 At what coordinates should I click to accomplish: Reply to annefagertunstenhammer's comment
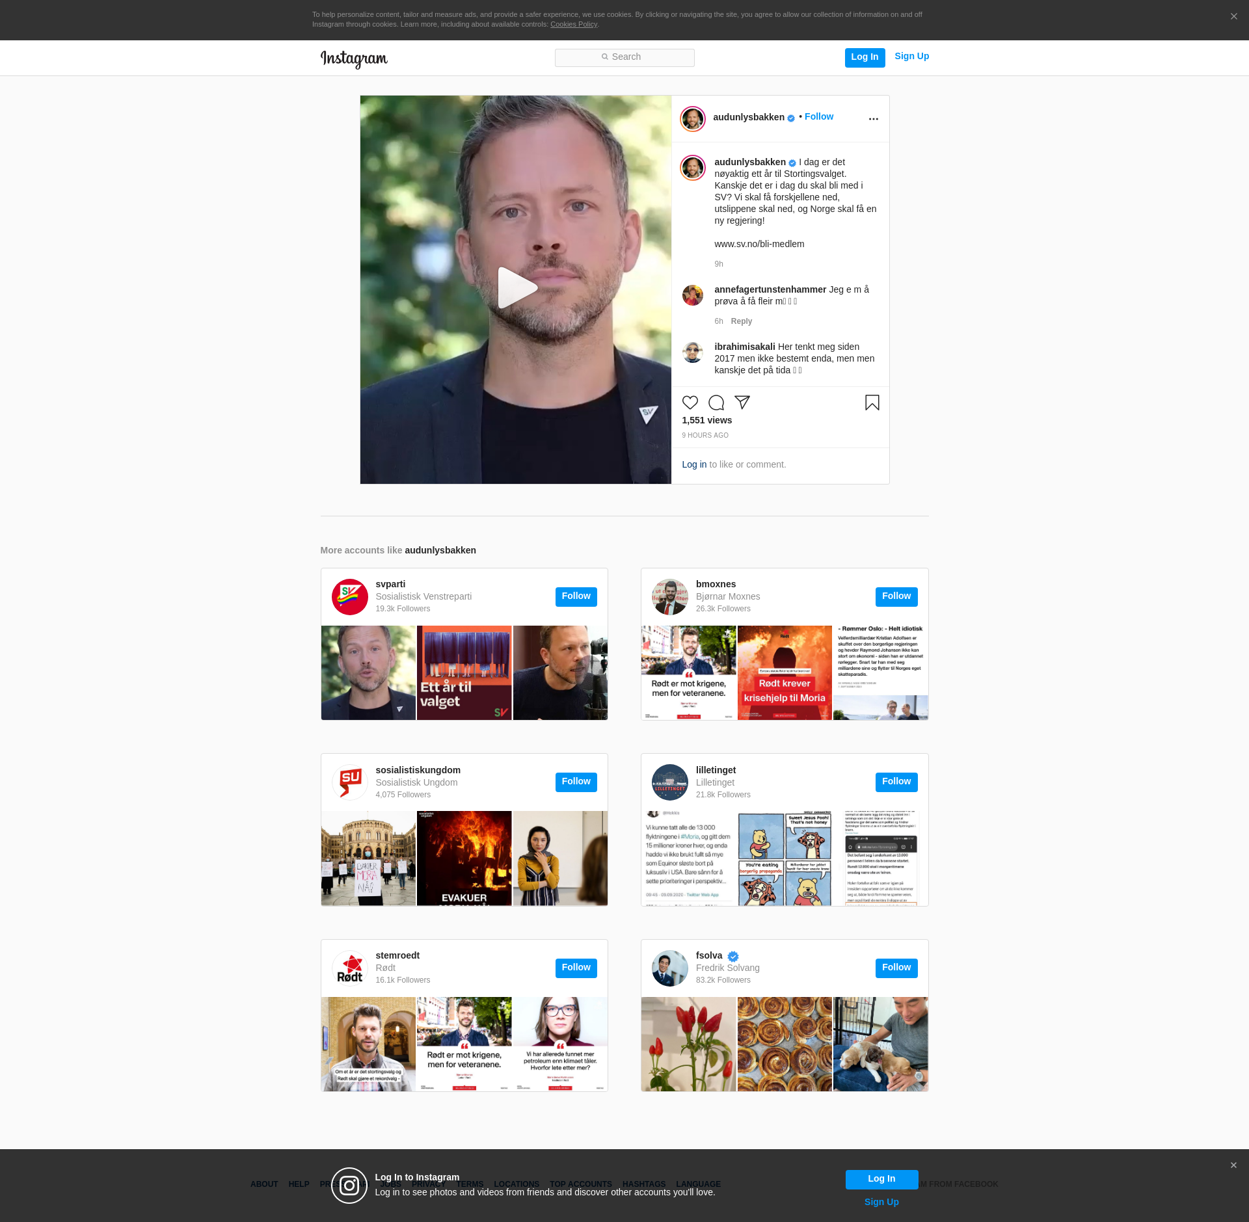click(741, 321)
